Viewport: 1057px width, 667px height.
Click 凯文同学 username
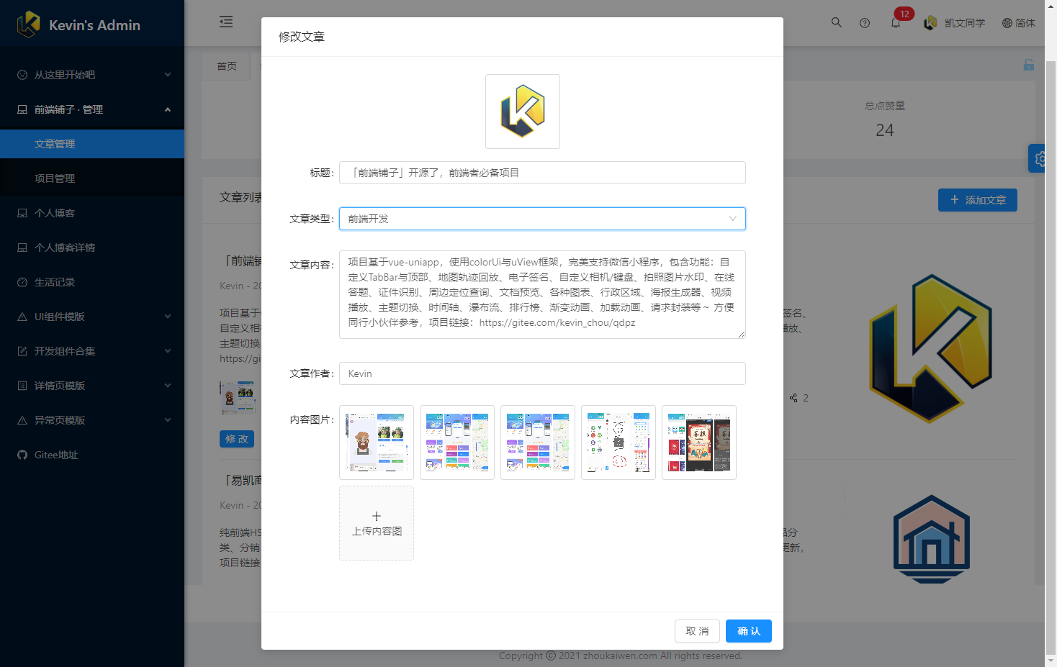point(965,23)
